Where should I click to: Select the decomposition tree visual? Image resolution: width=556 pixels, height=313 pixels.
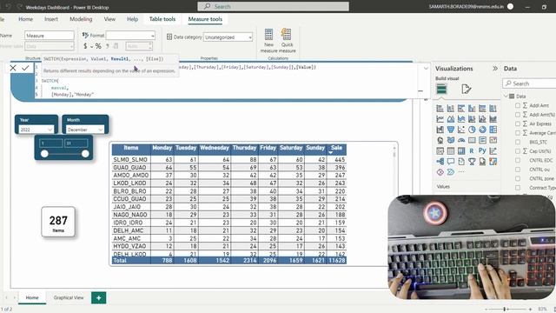(x=440, y=162)
